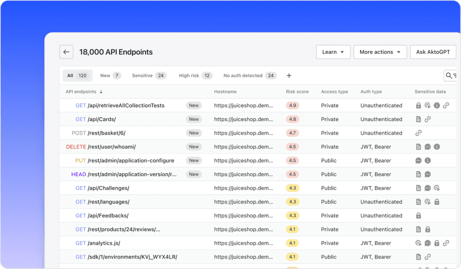Image resolution: width=461 pixels, height=269 pixels.
Task: Add a new filter with the plus button
Action: 289,75
